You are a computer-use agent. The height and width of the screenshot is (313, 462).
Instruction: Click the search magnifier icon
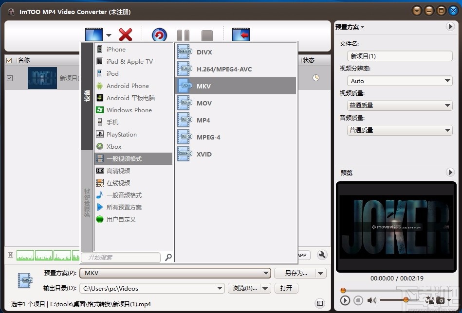click(x=168, y=257)
